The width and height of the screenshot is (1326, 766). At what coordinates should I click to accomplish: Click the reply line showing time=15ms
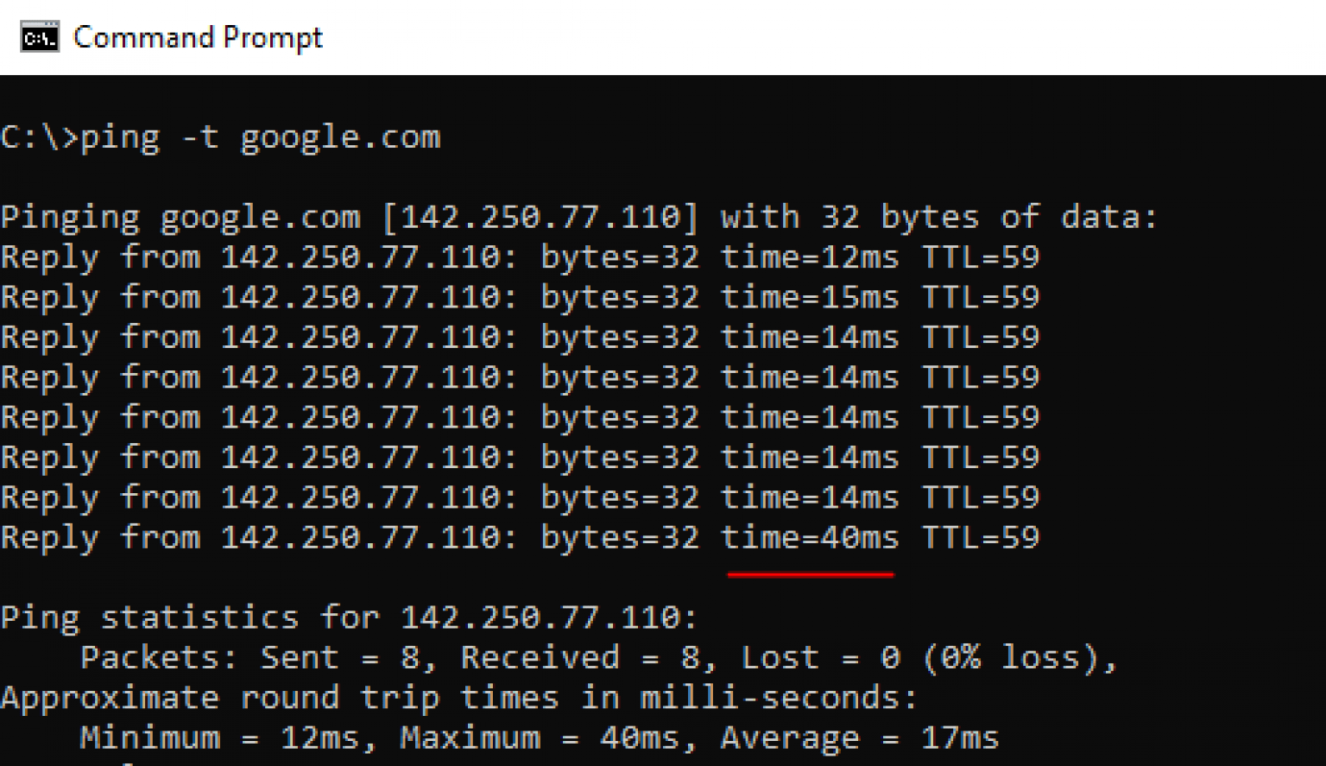pos(520,297)
